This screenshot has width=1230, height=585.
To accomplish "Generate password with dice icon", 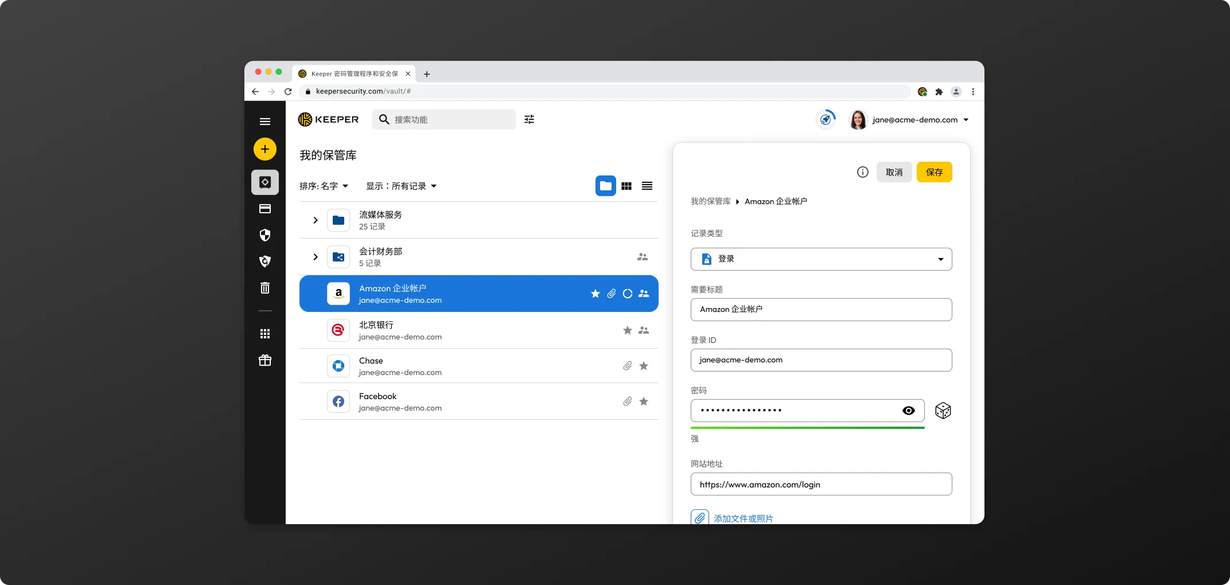I will pos(943,411).
